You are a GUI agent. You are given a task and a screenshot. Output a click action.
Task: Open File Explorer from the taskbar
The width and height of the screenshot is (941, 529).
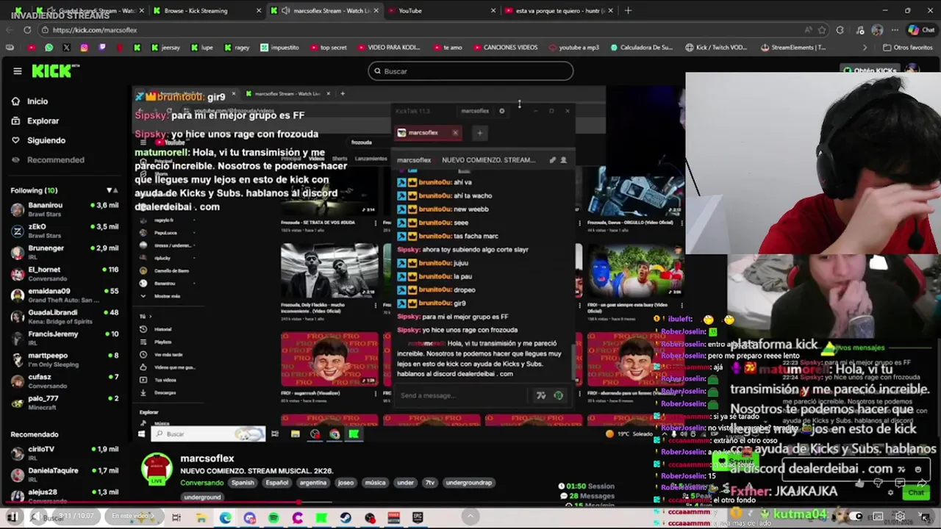201,518
